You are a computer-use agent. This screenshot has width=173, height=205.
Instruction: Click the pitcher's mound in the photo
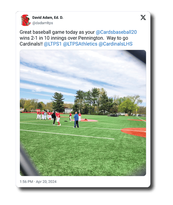pyautogui.click(x=86, y=120)
